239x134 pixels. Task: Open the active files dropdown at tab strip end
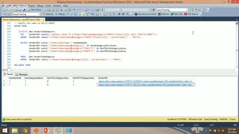point(236,19)
